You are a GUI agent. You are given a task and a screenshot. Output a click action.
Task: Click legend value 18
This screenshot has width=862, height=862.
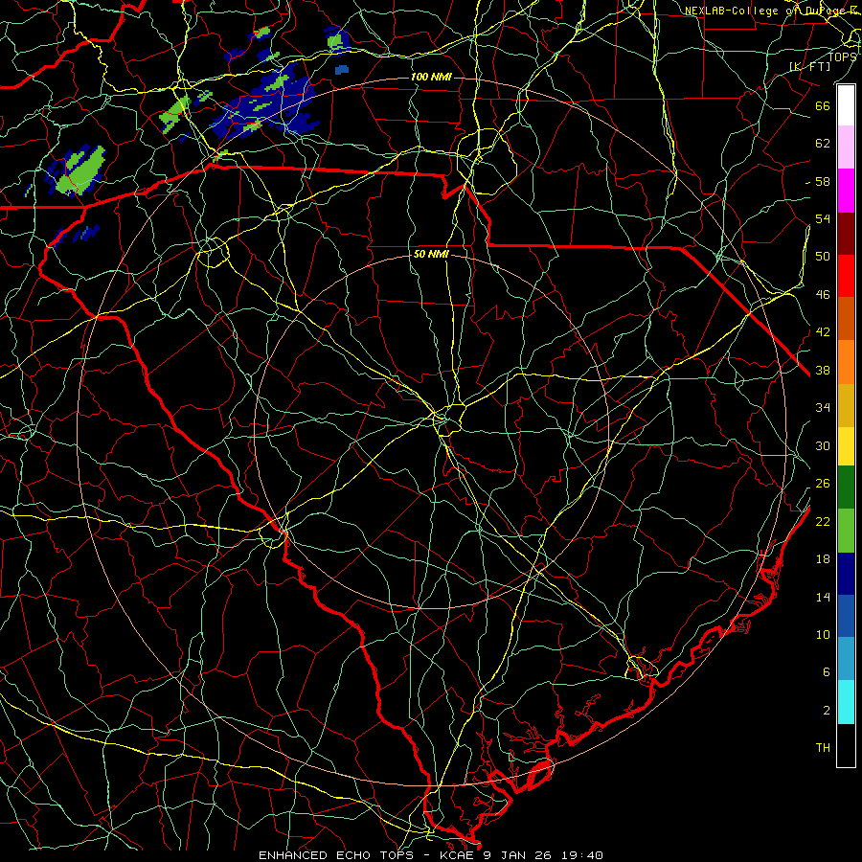tap(823, 559)
